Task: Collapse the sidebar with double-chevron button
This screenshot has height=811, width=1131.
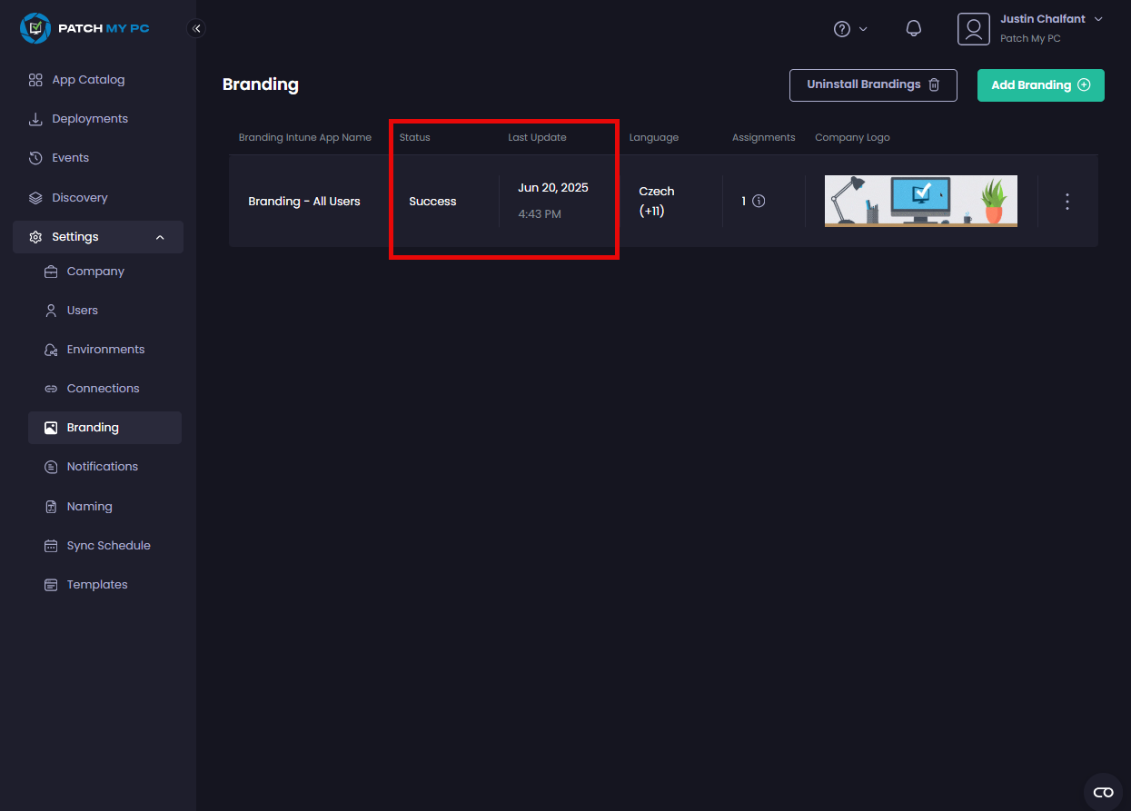Action: 196,28
